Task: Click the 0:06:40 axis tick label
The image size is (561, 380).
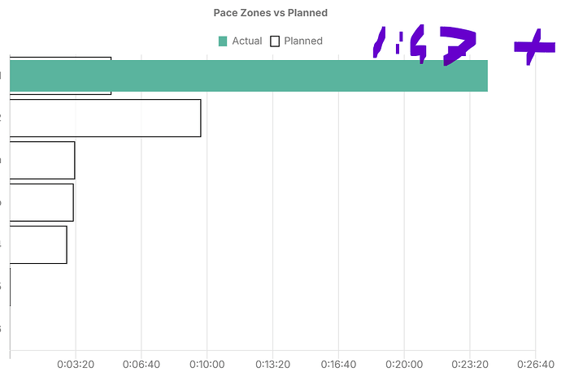Action: point(141,365)
